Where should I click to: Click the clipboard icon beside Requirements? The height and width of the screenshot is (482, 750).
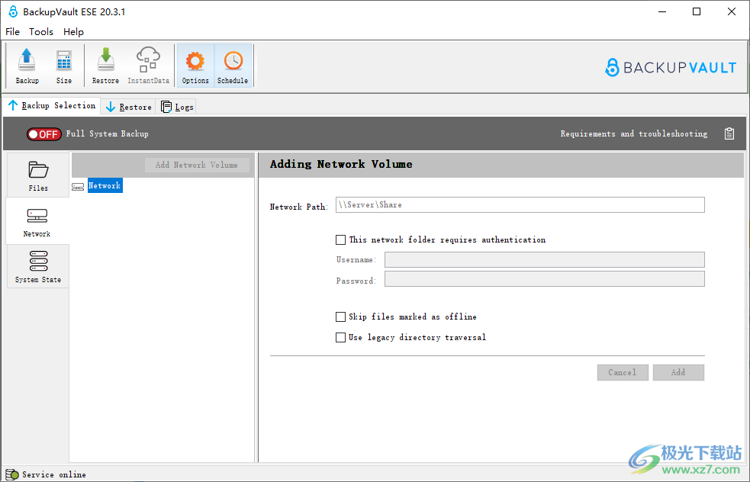tap(729, 134)
